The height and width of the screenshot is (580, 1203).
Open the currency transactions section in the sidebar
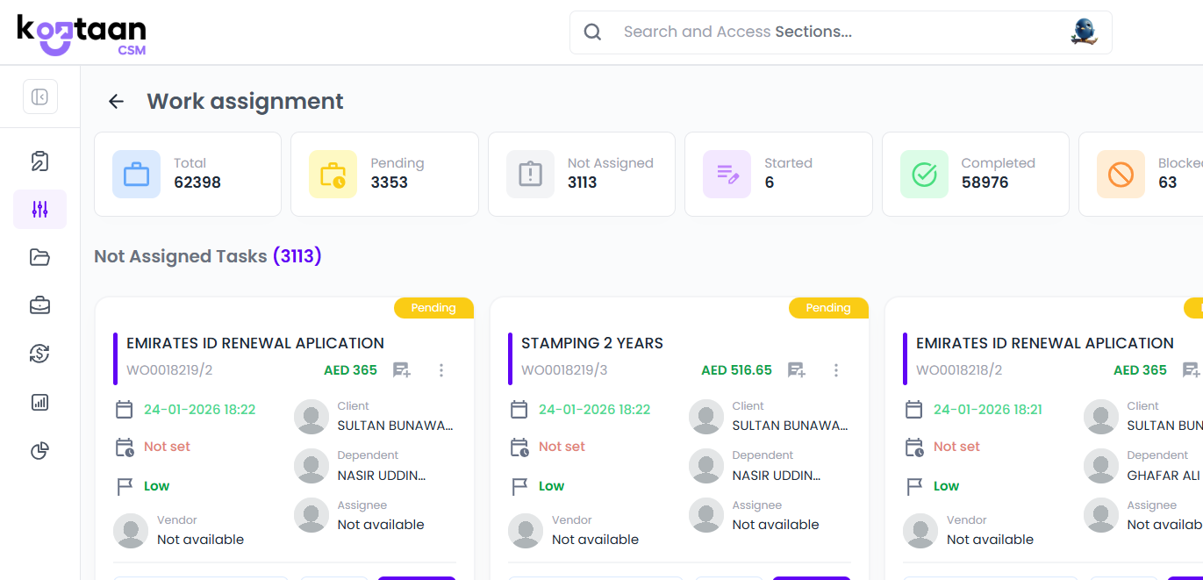coord(39,353)
